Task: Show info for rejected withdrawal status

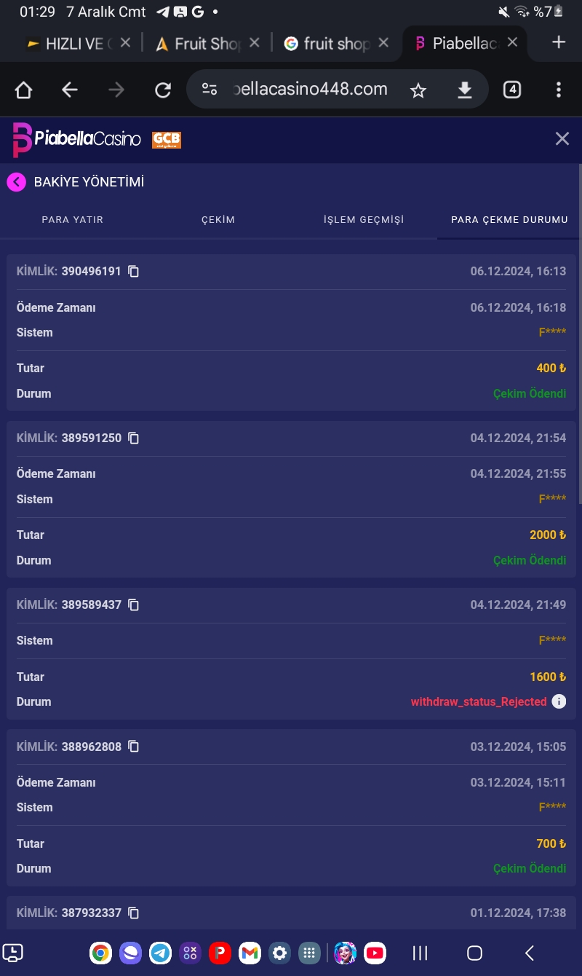Action: [x=559, y=702]
